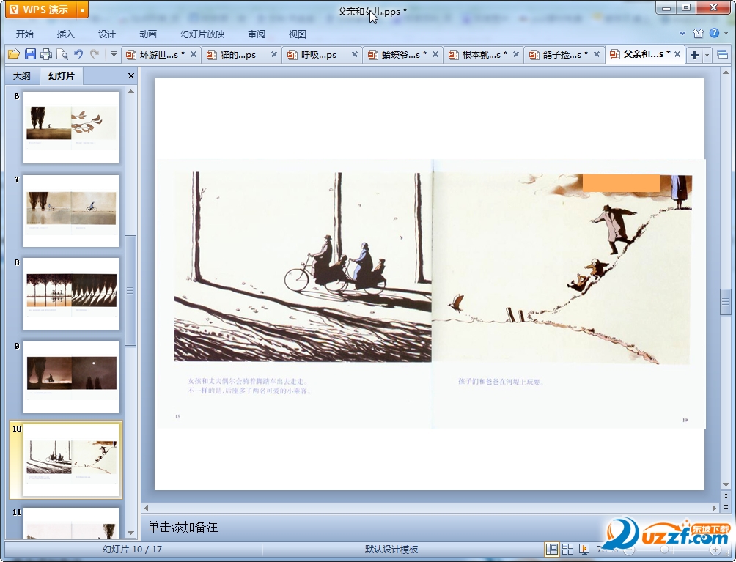Select the 幻灯片 panel tab
Viewport: 736px width, 562px height.
pyautogui.click(x=62, y=75)
